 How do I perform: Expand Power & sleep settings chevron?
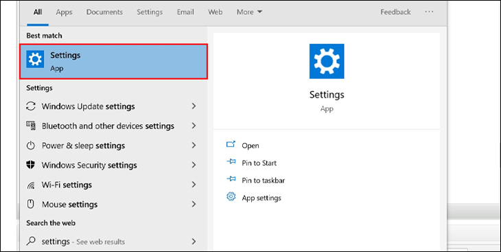[x=194, y=146]
